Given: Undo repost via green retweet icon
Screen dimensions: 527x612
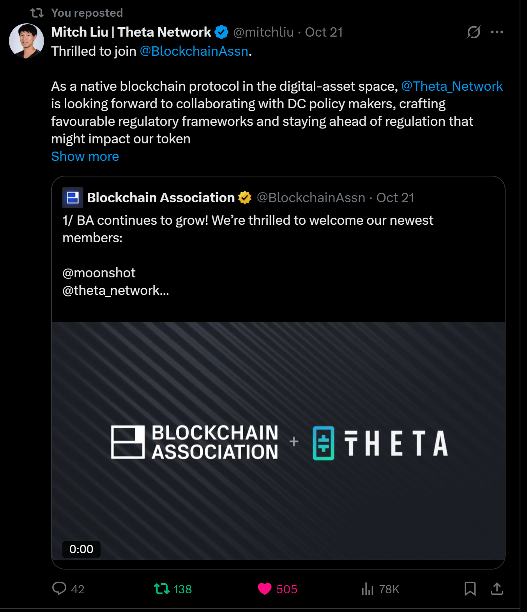Looking at the screenshot, I should (x=162, y=589).
